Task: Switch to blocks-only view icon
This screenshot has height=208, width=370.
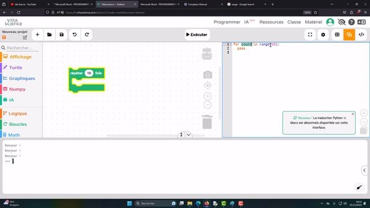Action: 337,35
